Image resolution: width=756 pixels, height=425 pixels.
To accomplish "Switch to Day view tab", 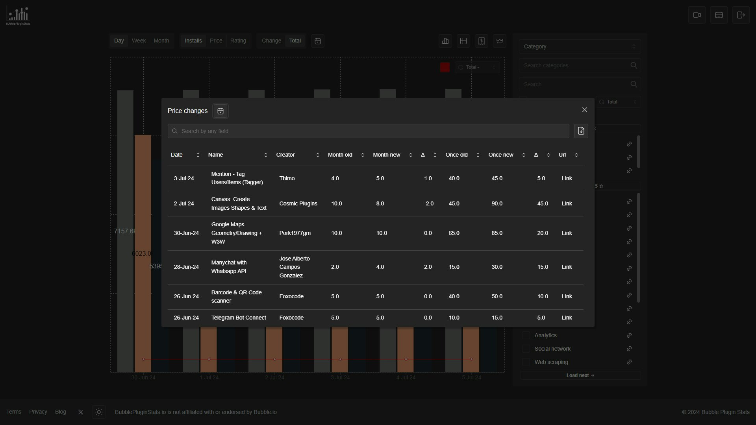I will click(x=119, y=41).
